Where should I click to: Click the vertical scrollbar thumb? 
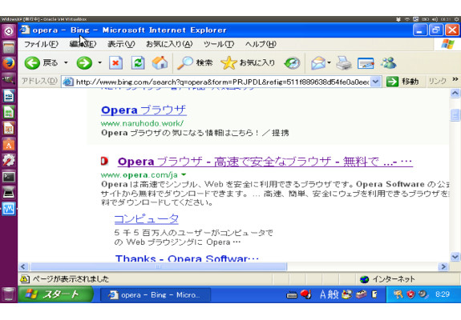point(455,114)
